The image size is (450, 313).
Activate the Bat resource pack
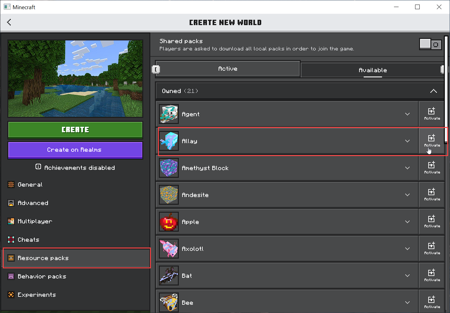coord(432,275)
